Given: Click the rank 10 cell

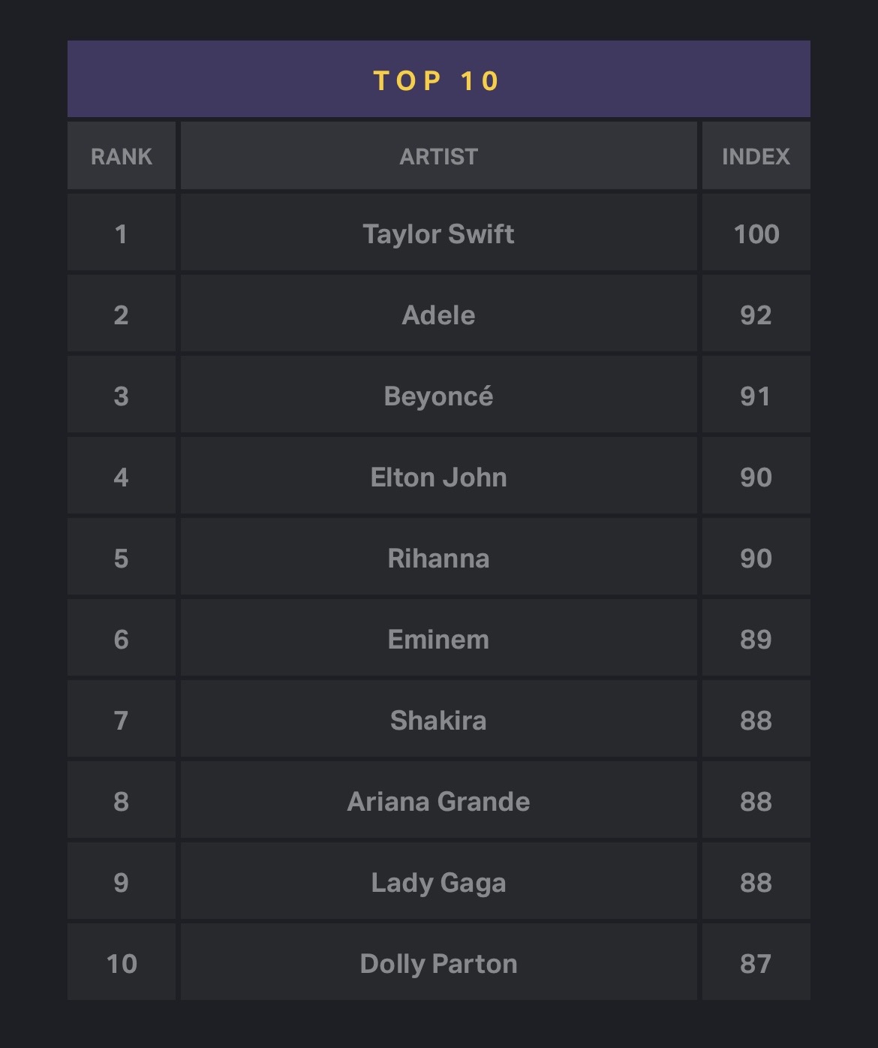Looking at the screenshot, I should [122, 963].
